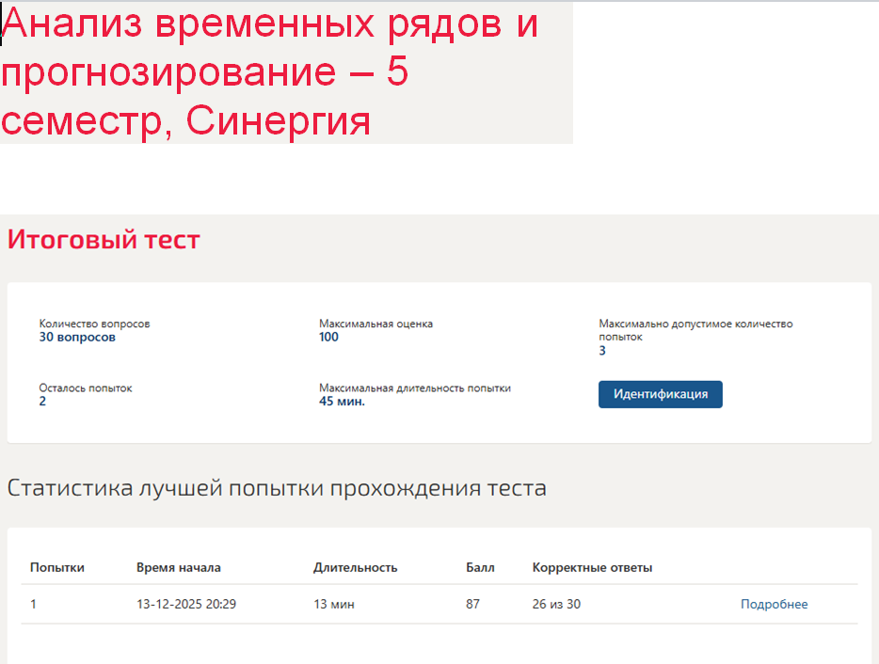Click the '26 из 30' cell
This screenshot has width=879, height=664.
point(556,604)
